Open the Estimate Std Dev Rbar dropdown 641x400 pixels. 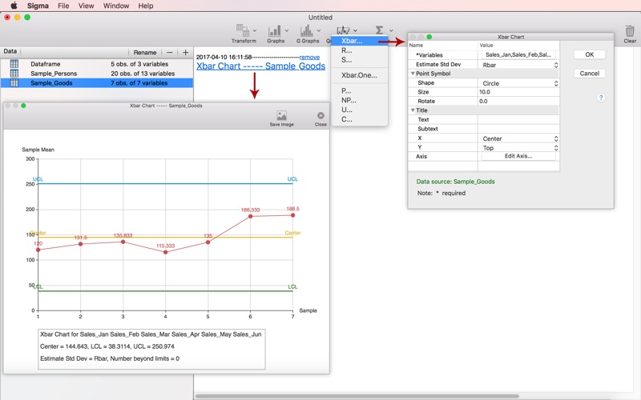tap(518, 65)
